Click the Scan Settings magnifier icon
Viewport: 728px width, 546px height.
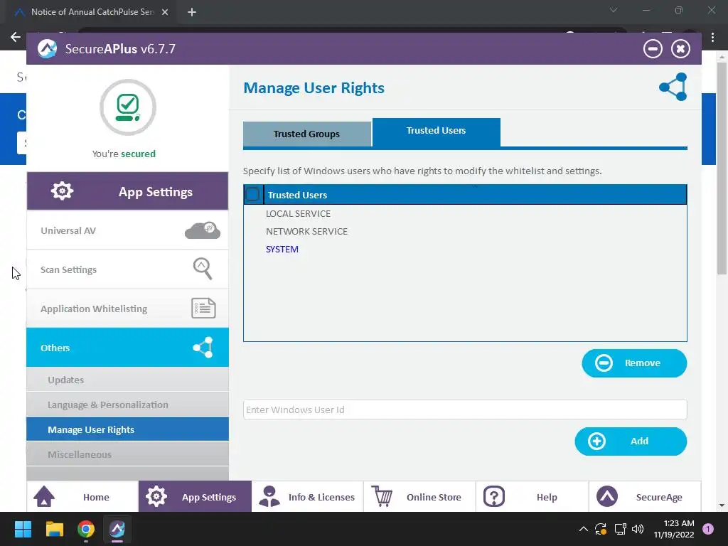[203, 269]
